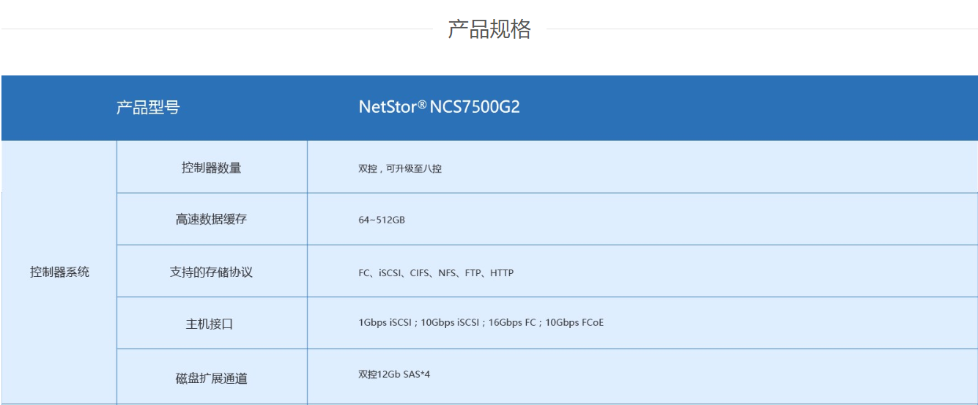
Task: Select FTP in the storage protocols list
Action: tap(473, 273)
